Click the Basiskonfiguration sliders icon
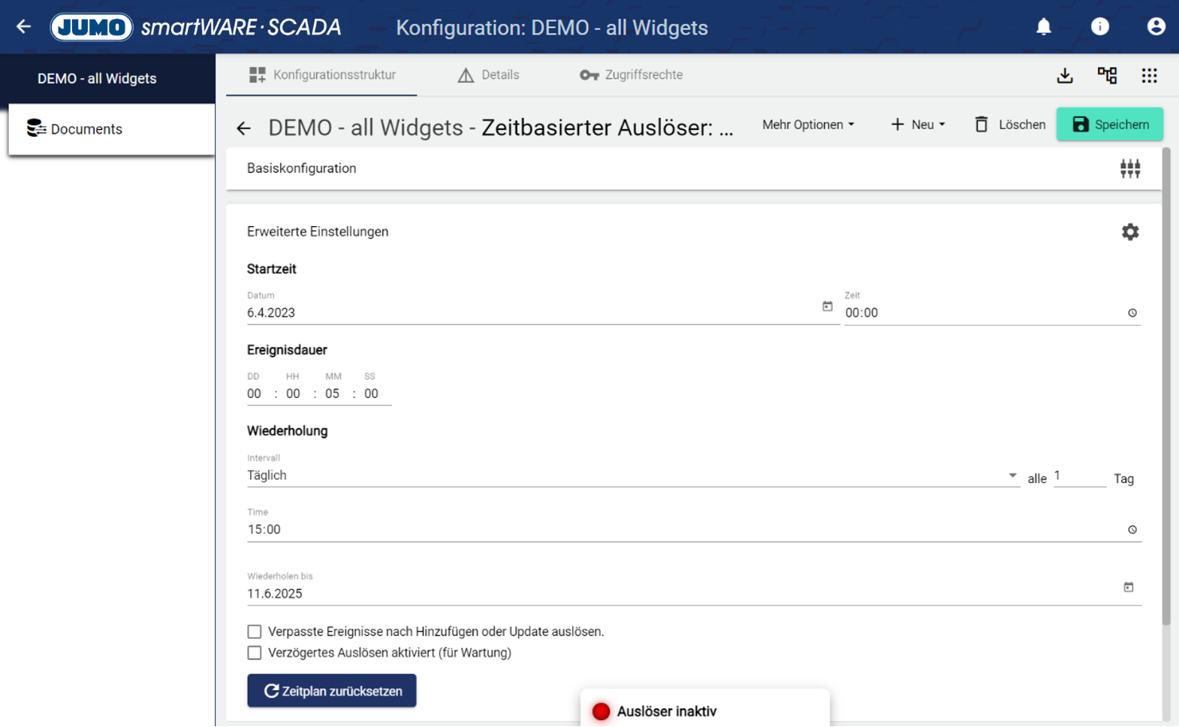This screenshot has width=1179, height=727. [x=1129, y=169]
